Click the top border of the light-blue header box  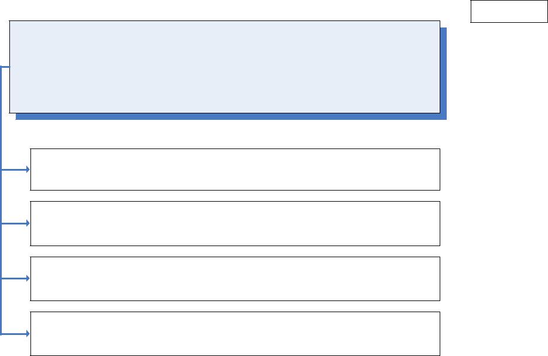225,20
